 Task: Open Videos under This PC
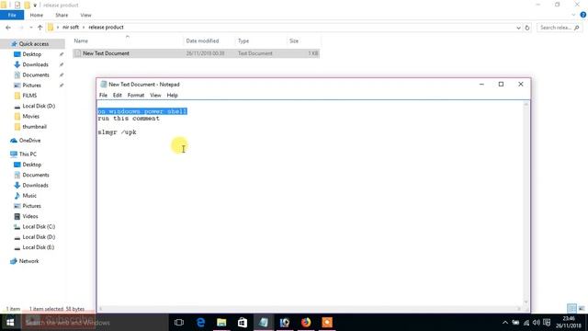30,216
